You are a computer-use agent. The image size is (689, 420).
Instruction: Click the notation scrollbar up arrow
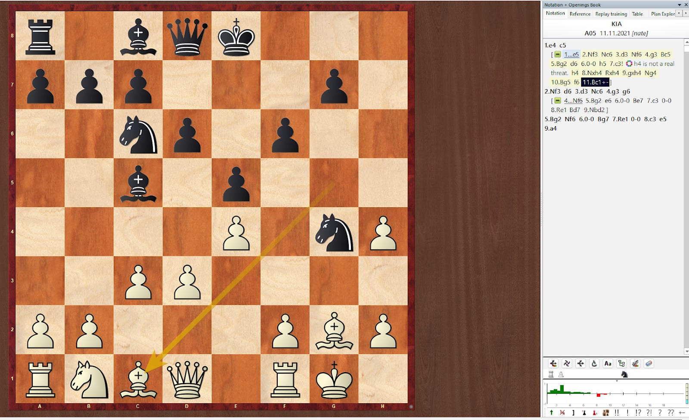point(686,42)
